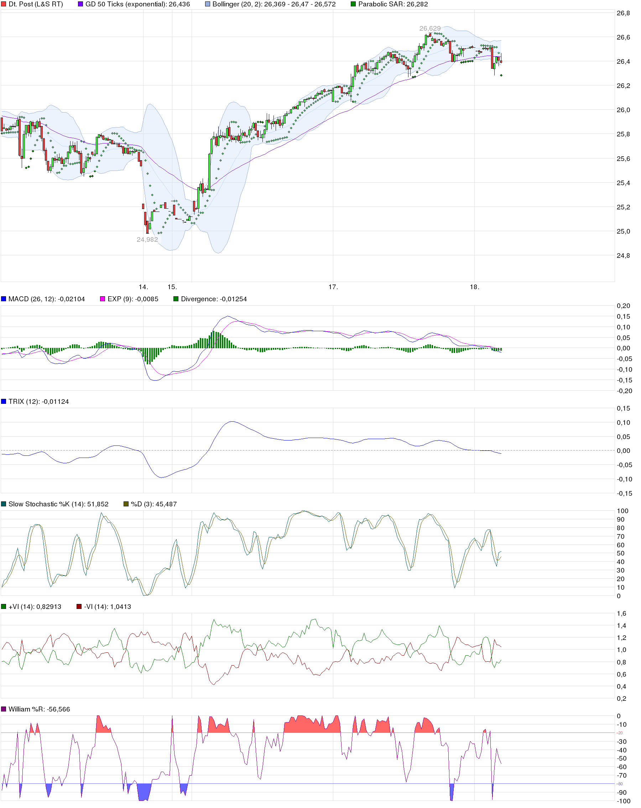
Task: Click the red -20 William %R threshold label
Action: tap(620, 733)
